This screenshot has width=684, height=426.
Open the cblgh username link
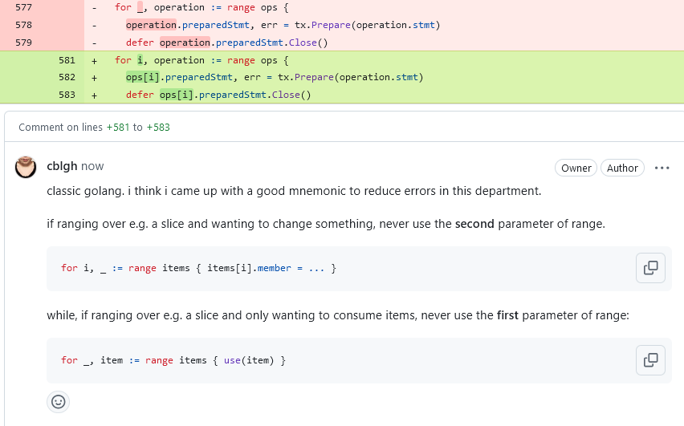[62, 166]
